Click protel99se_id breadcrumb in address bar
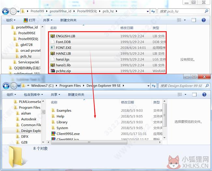The height and width of the screenshot is (171, 212). coord(60,11)
